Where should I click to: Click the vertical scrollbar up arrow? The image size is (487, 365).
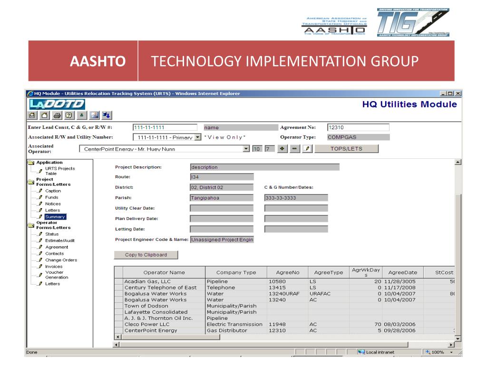click(458, 162)
